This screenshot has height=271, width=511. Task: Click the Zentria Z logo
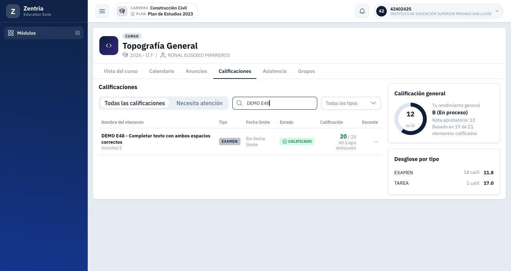[x=13, y=11]
